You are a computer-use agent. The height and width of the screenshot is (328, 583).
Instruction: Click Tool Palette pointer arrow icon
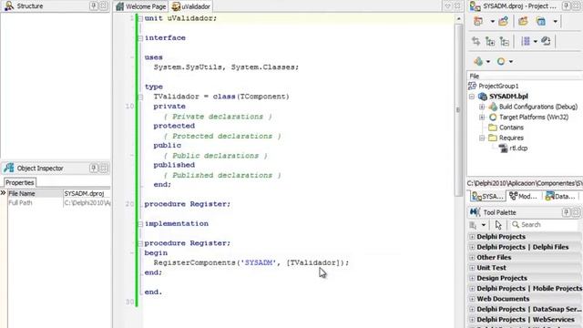(x=498, y=225)
